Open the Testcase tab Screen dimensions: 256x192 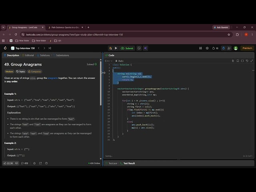click(111, 163)
